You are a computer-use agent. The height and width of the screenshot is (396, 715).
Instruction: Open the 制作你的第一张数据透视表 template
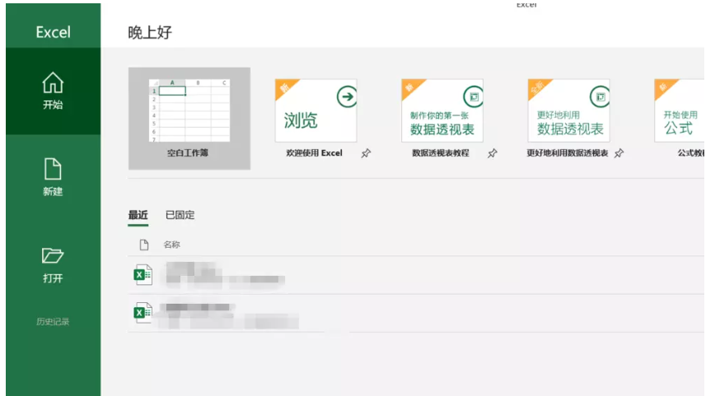point(442,110)
